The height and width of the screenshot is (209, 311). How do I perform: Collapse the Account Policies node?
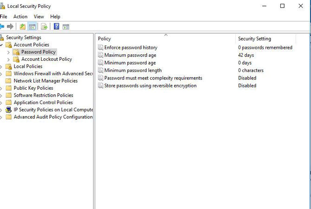[x=1, y=45]
